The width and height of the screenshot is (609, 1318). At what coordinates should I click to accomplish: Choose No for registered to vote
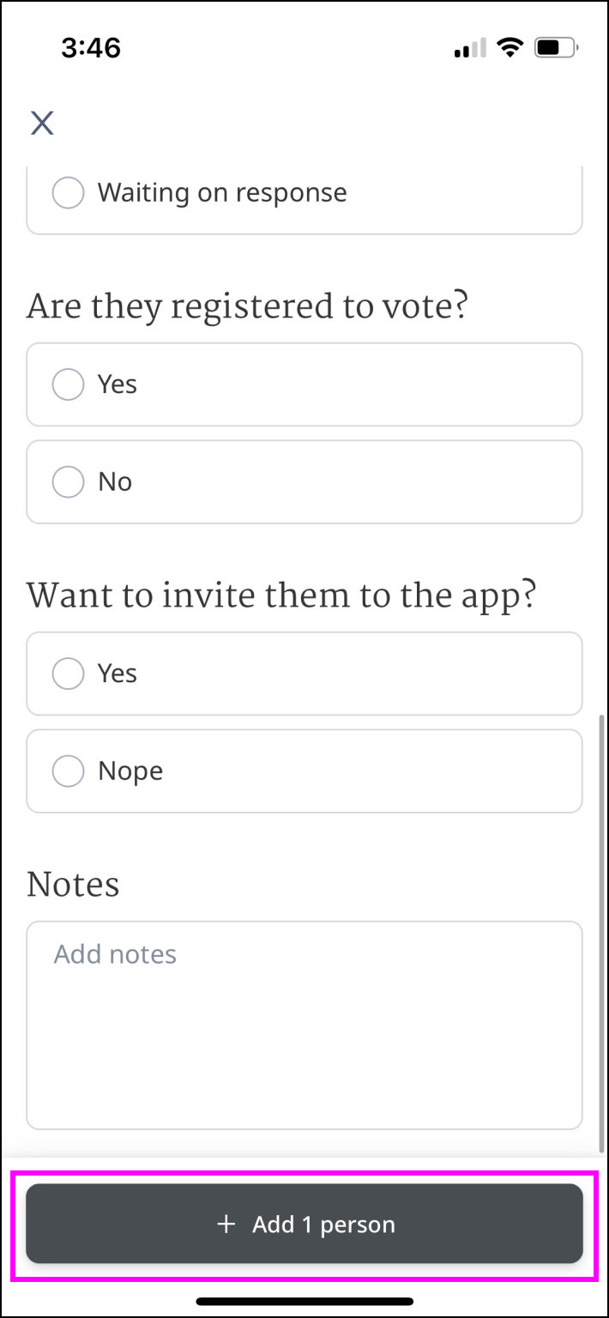click(x=69, y=481)
